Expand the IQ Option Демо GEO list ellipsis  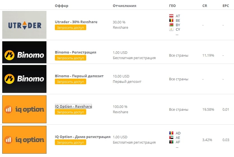(x=177, y=147)
